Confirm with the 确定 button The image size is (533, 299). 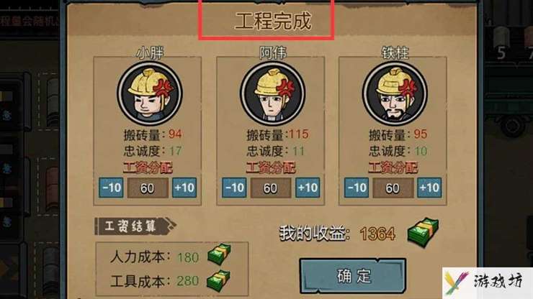pyautogui.click(x=353, y=276)
